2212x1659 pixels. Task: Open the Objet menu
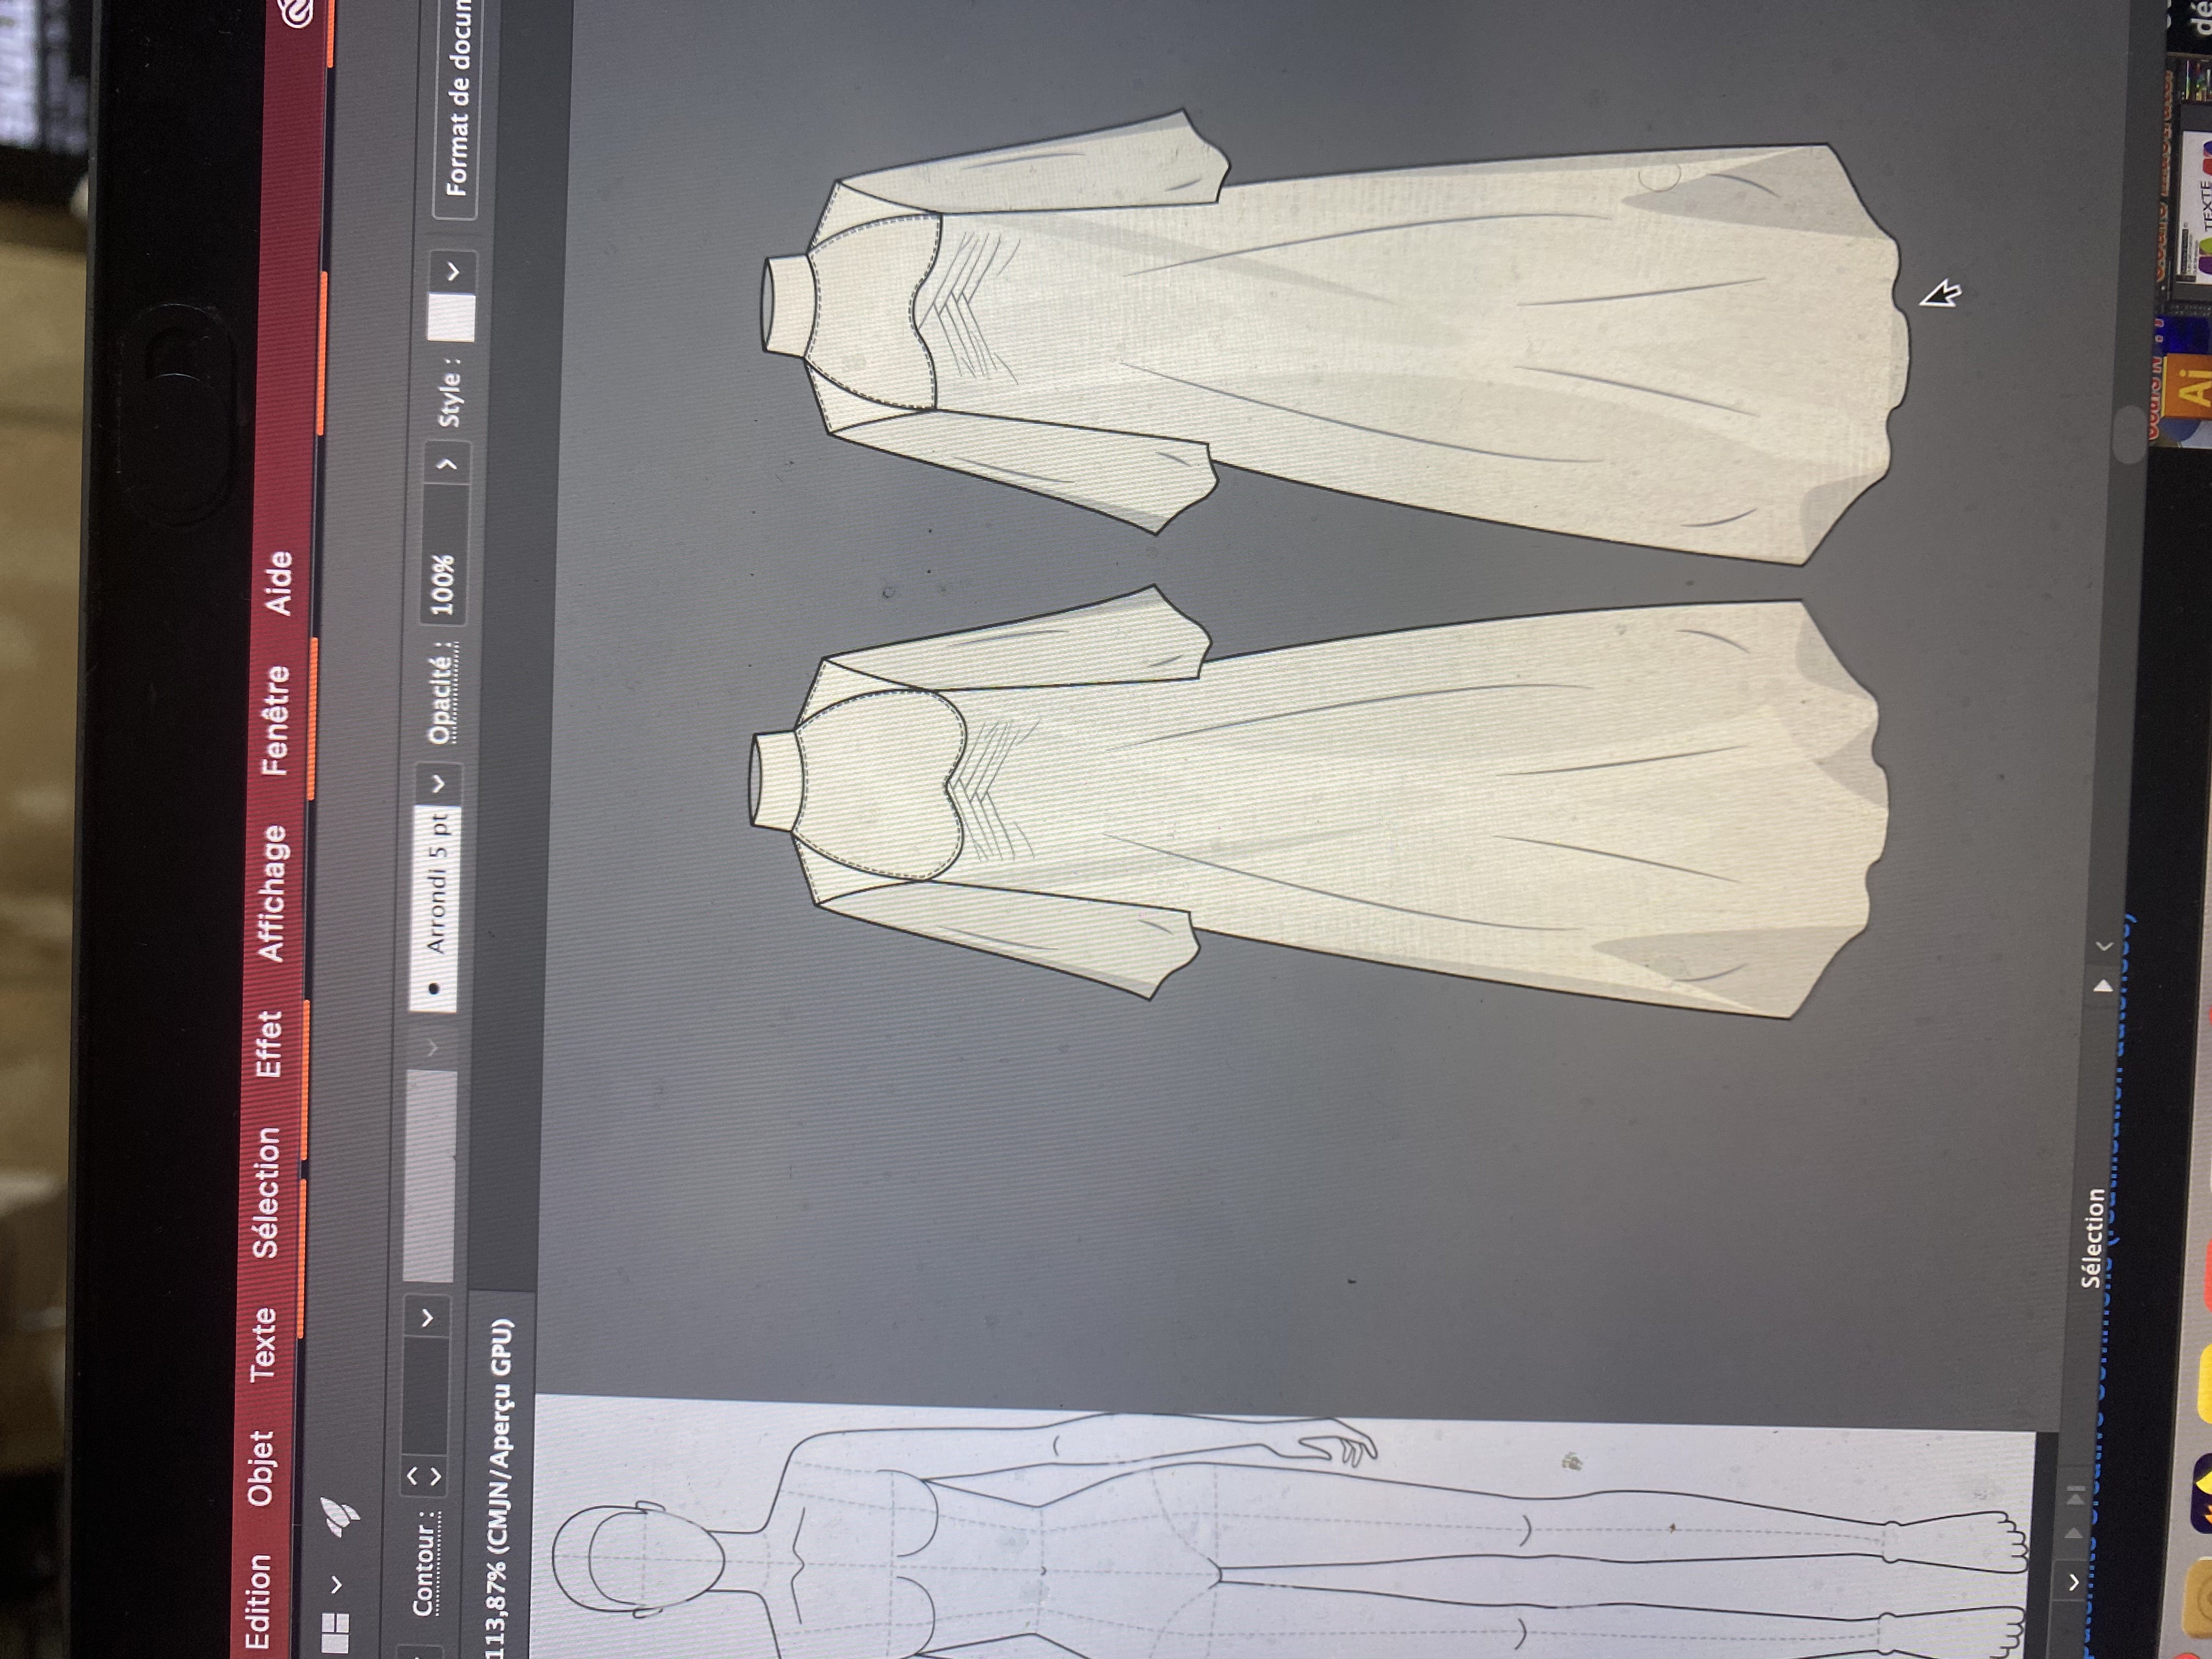pos(260,1468)
